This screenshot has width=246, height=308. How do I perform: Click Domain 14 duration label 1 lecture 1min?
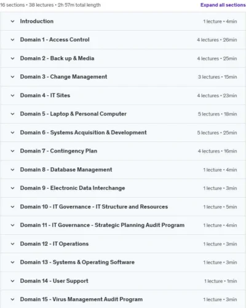point(221,281)
